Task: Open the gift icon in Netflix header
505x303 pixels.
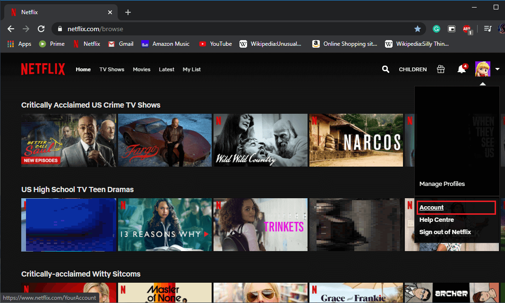Action: click(441, 69)
